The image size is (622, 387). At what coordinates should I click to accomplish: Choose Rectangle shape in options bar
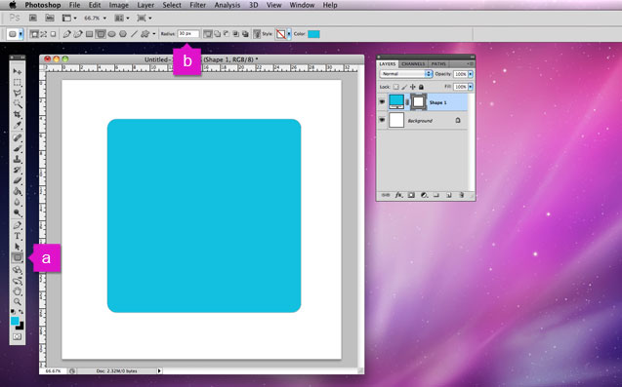(x=89, y=34)
